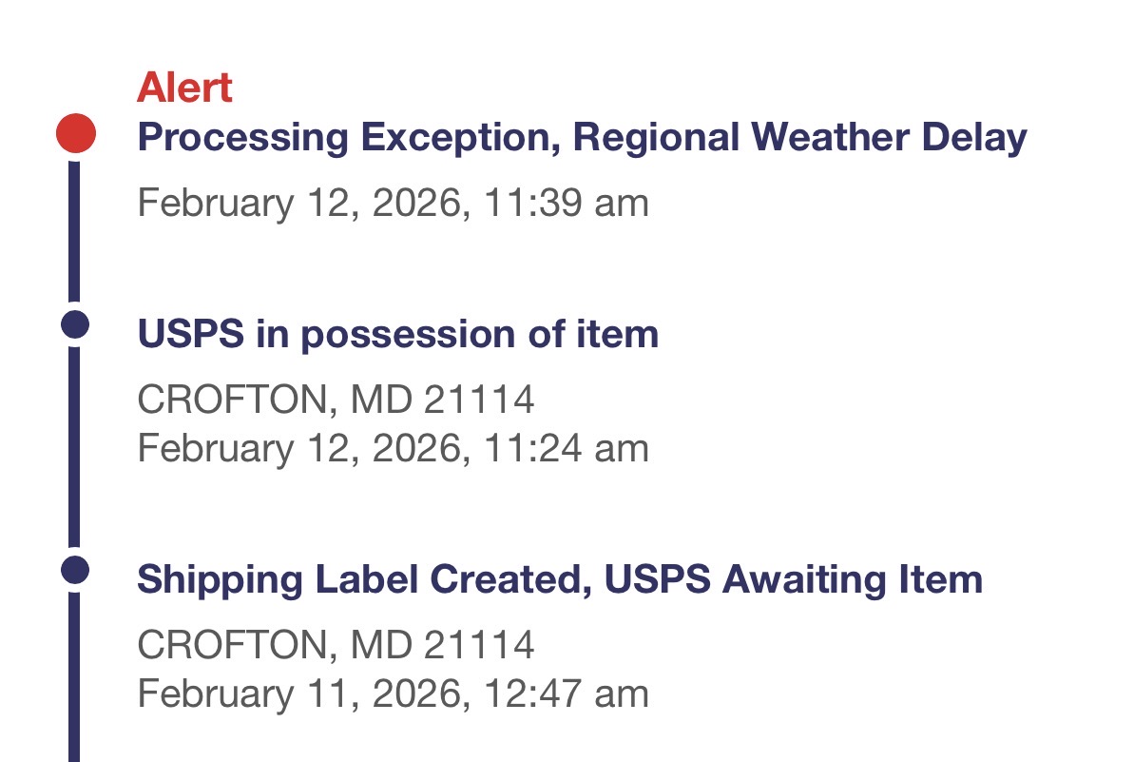Click the USPS Awaiting Item text
Screen dimensions: 1134x762
coord(793,579)
